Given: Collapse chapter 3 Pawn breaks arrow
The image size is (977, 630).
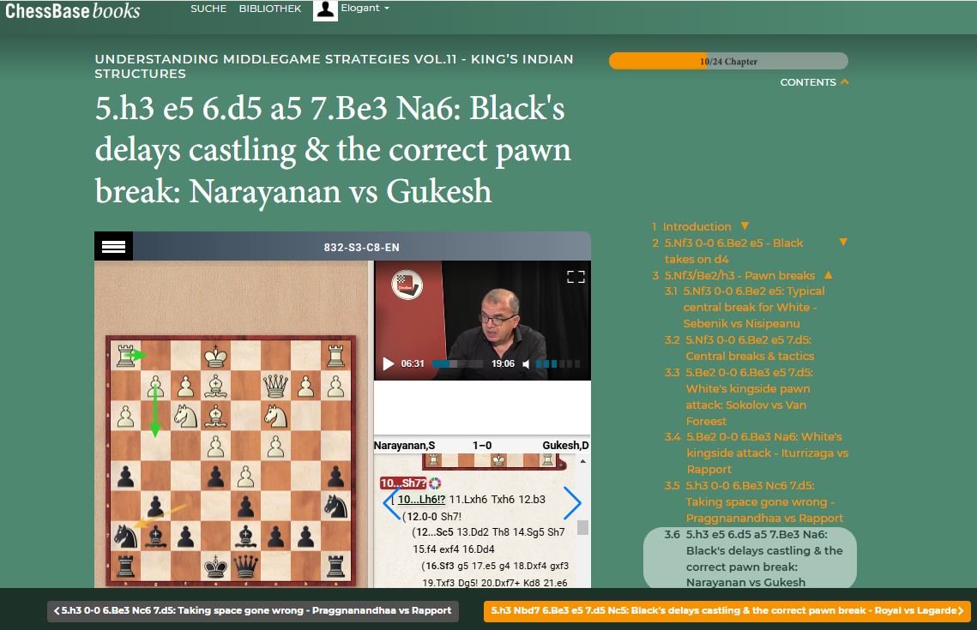Looking at the screenshot, I should [x=828, y=275].
